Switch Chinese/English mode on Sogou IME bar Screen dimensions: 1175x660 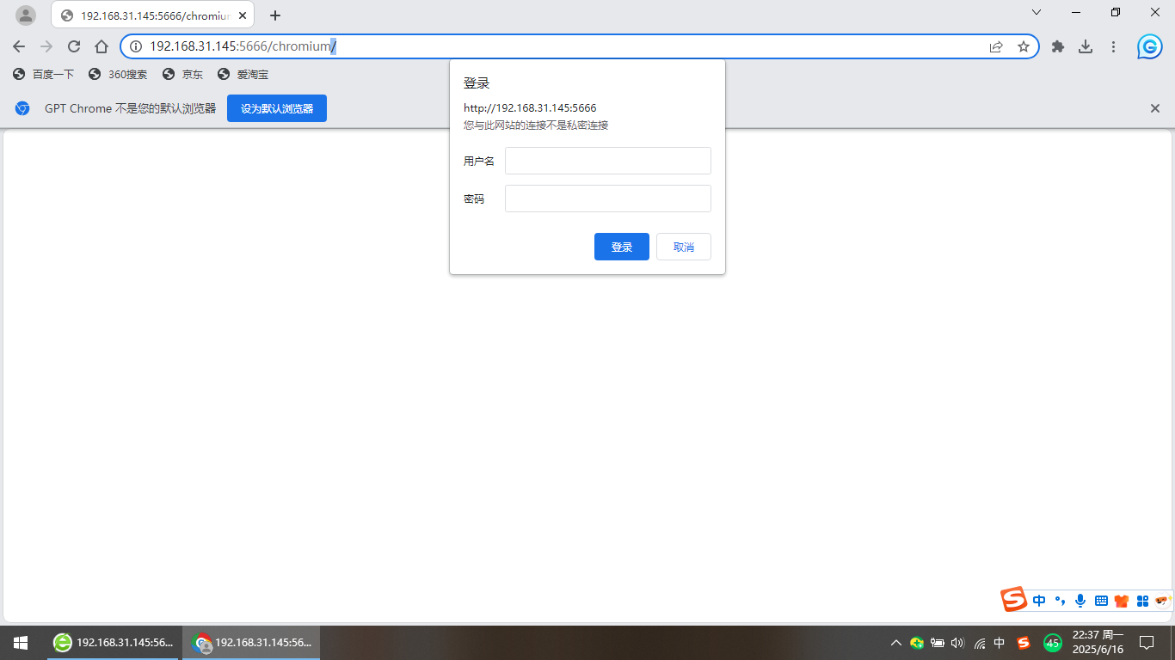click(1039, 601)
